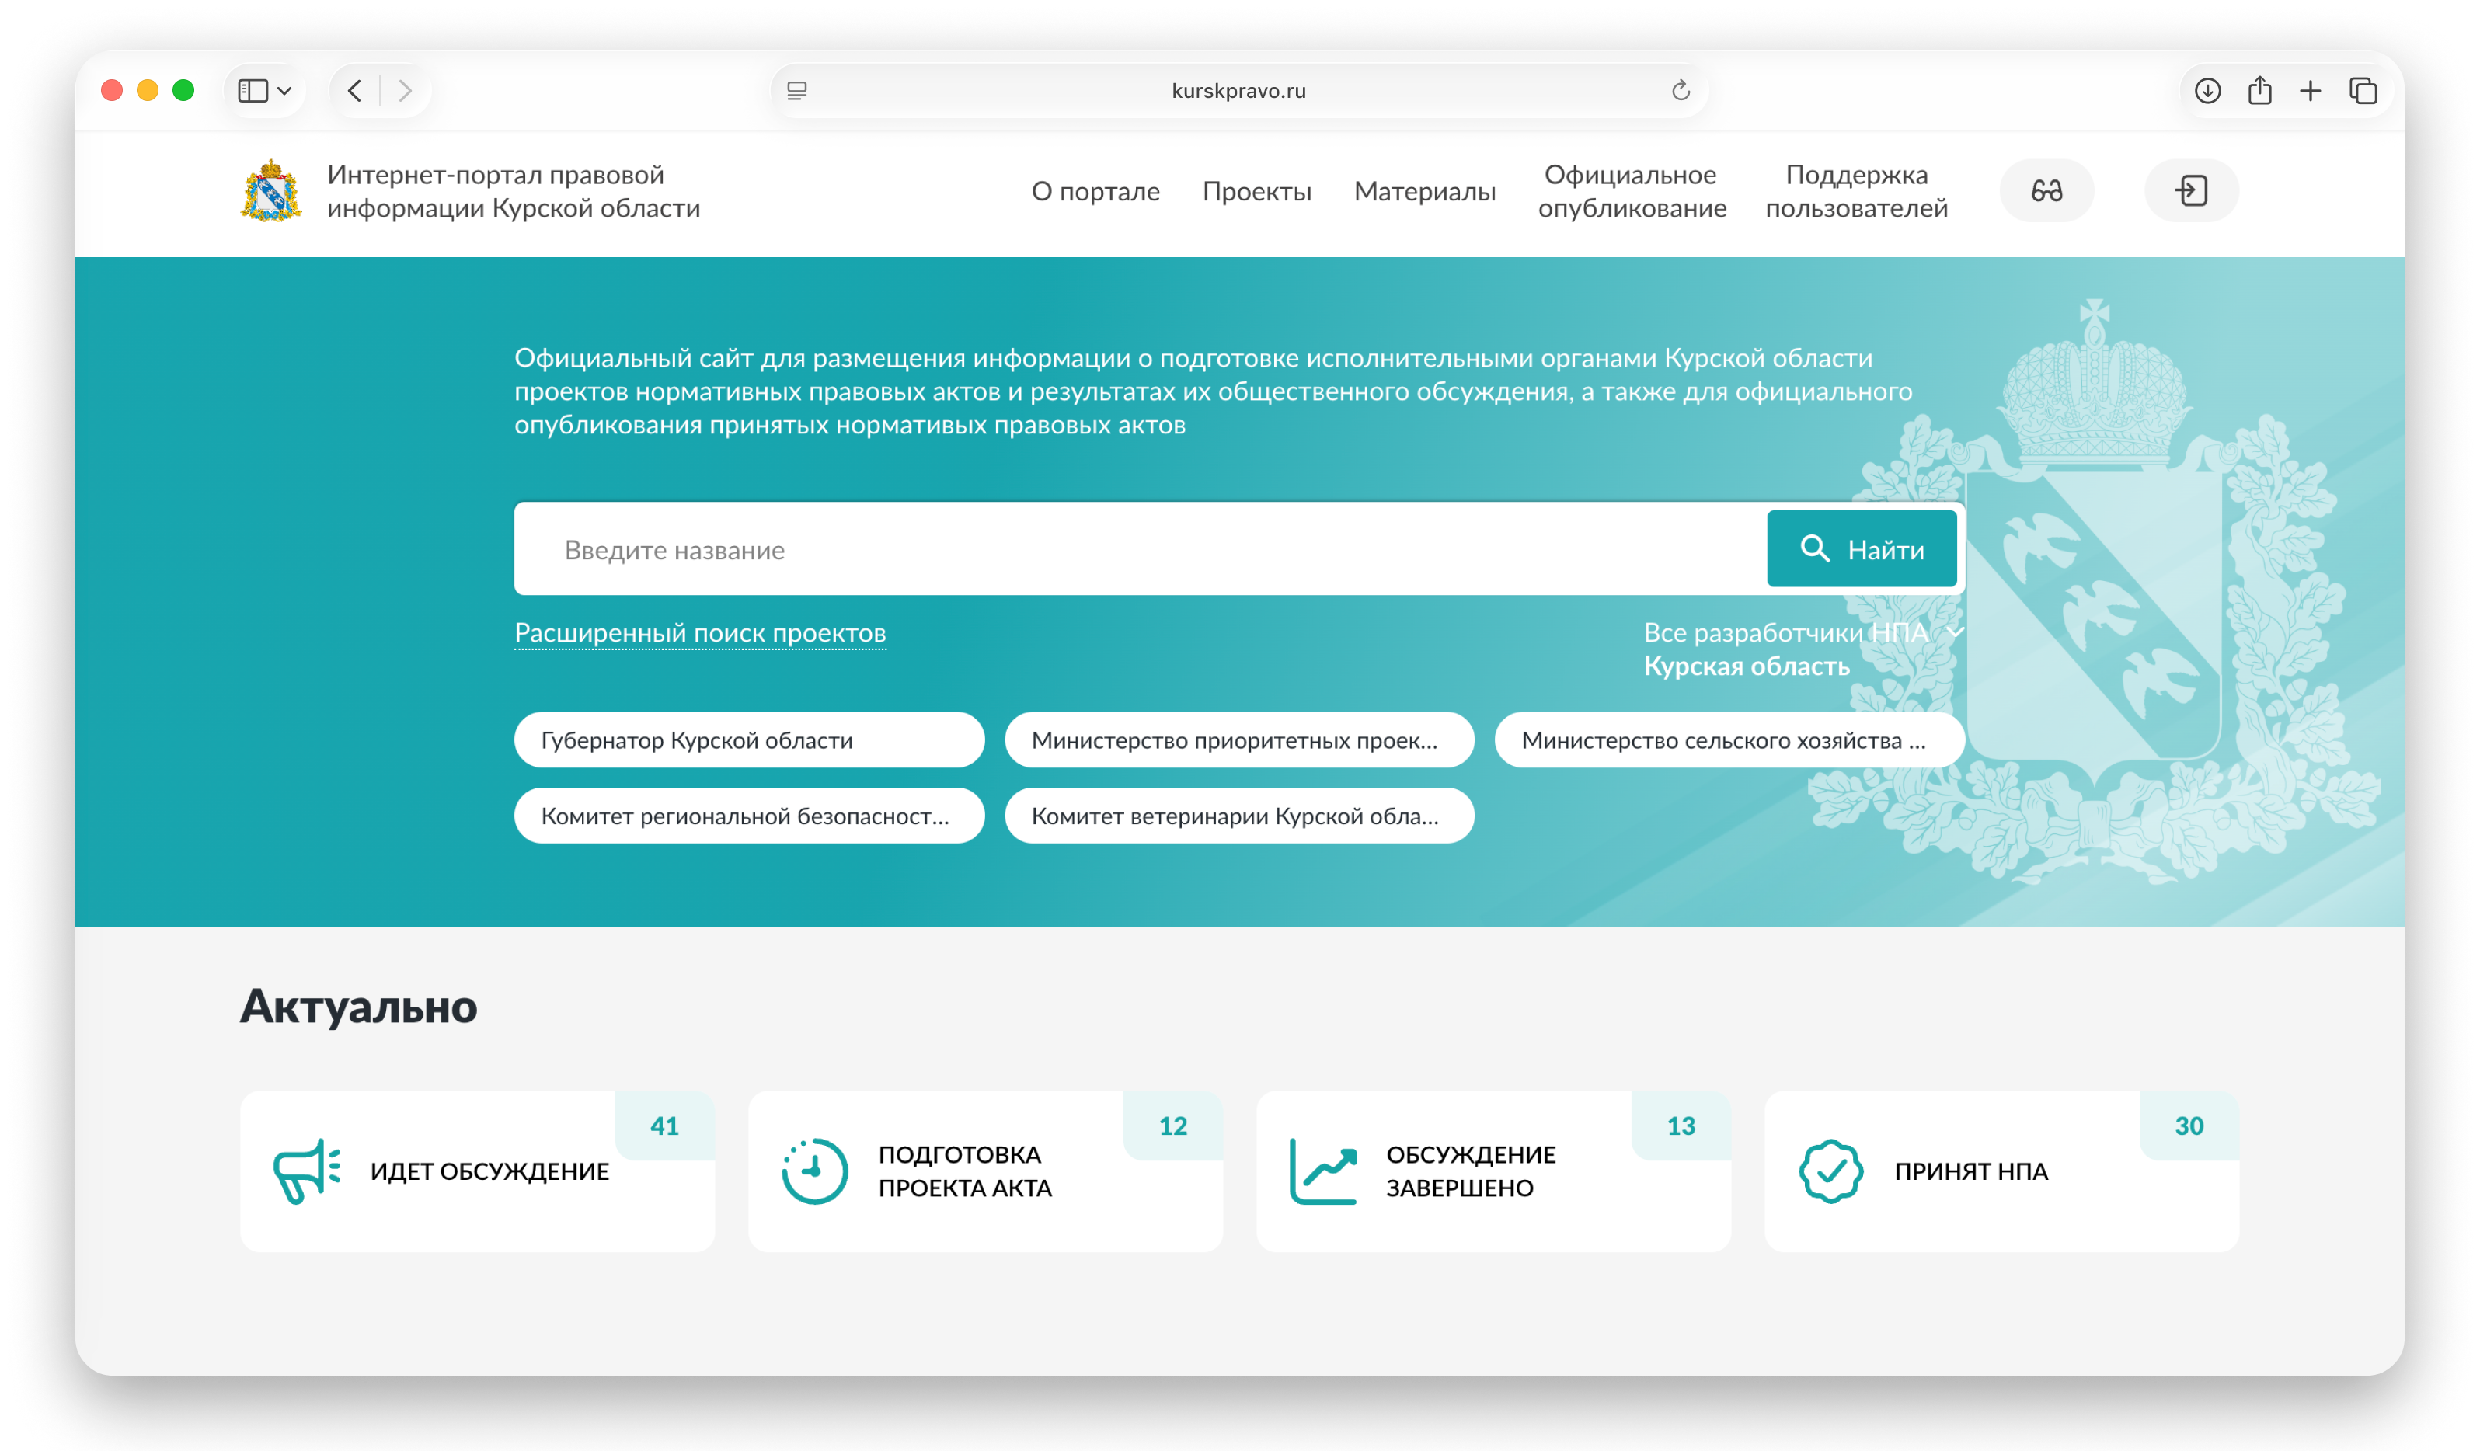The width and height of the screenshot is (2480, 1451).
Task: Click the clock icon for Подготовка проекта акта
Action: tap(814, 1171)
